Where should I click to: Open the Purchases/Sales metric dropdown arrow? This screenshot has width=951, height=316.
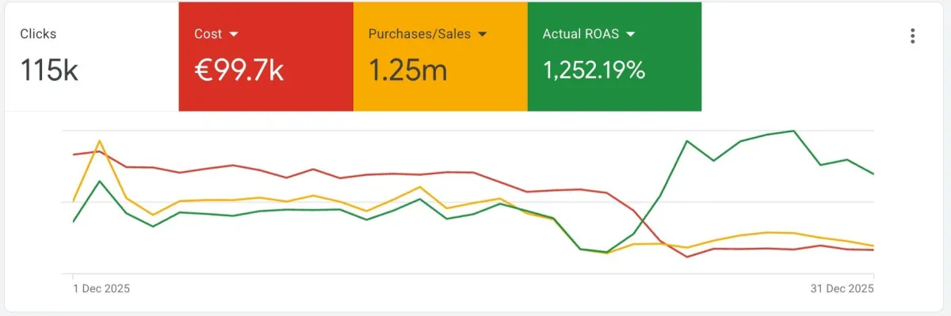482,35
